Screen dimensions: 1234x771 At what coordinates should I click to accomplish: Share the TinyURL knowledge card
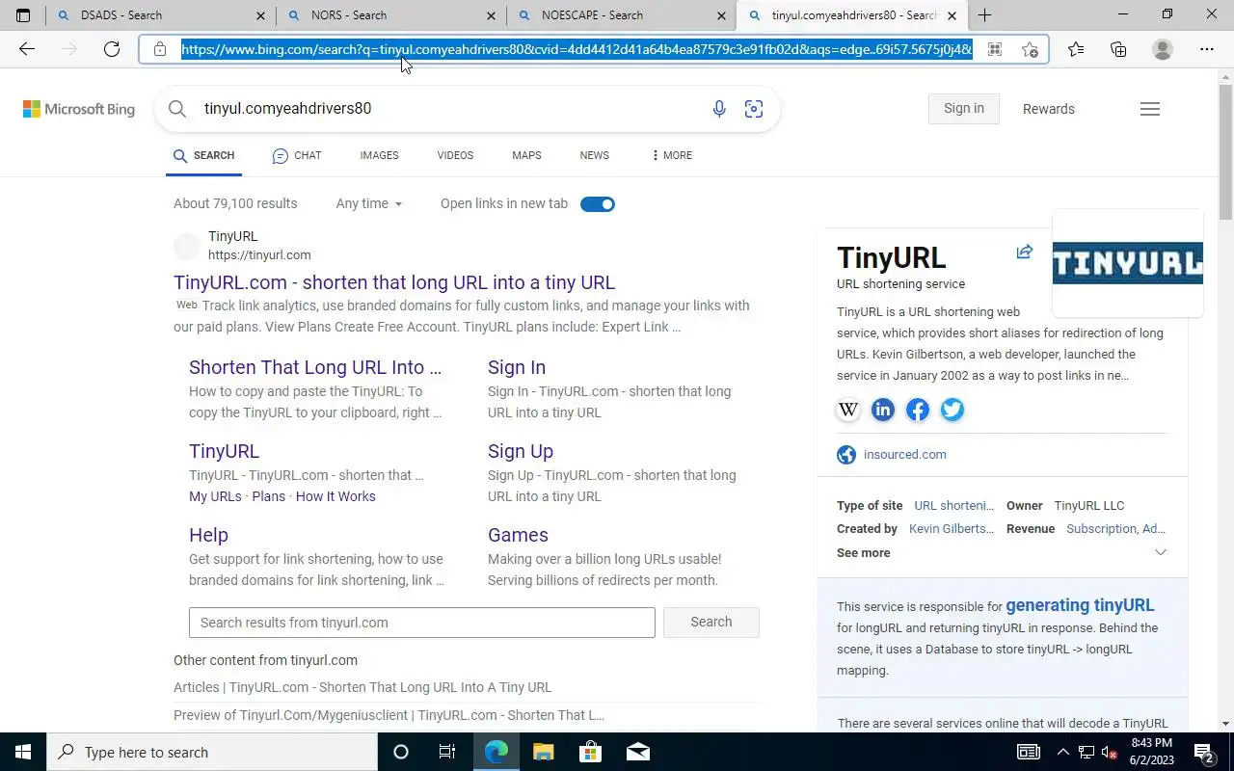tap(1025, 252)
